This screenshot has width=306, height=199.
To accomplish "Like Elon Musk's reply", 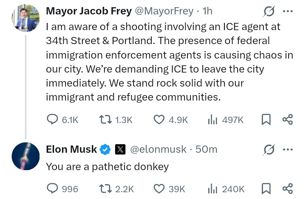I will tap(159, 188).
